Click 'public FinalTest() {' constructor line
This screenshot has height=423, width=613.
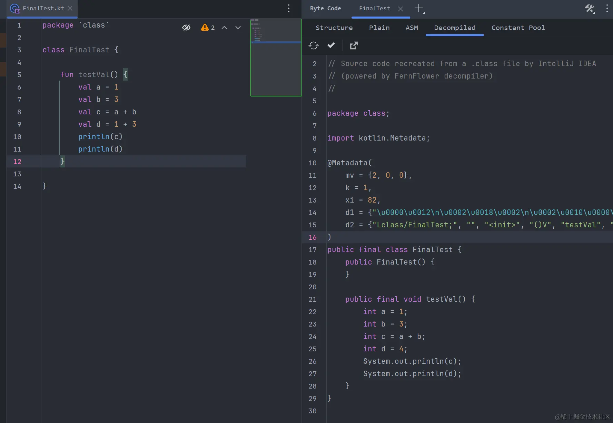coord(390,262)
